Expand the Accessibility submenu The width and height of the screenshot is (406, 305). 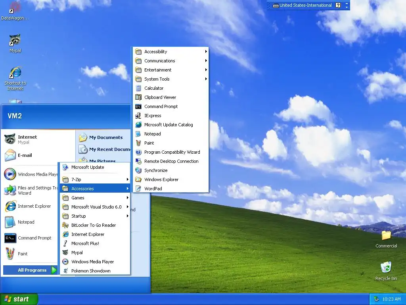tap(170, 52)
